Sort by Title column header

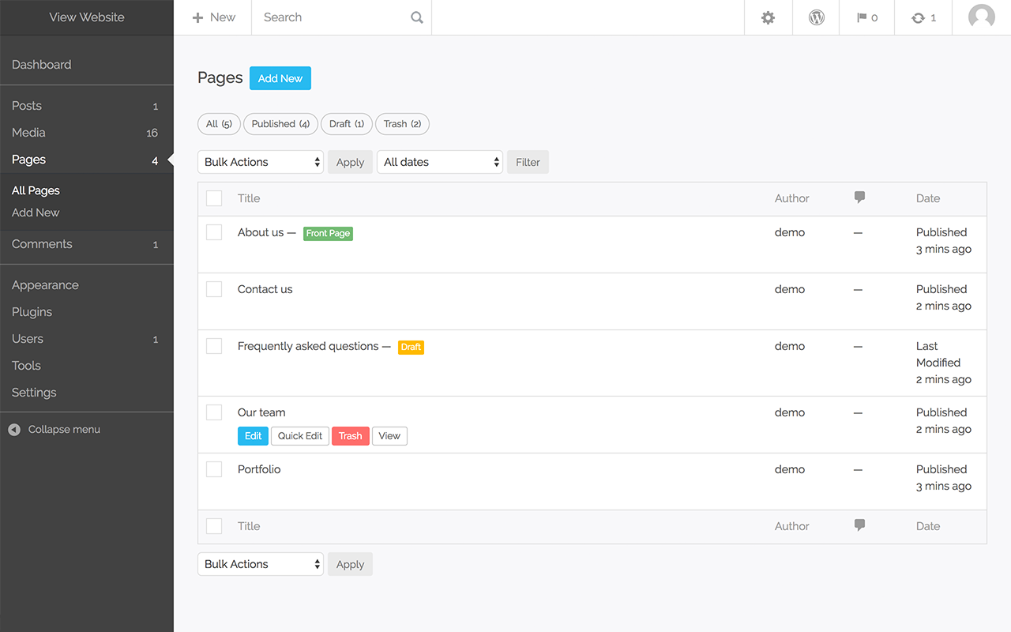(249, 198)
